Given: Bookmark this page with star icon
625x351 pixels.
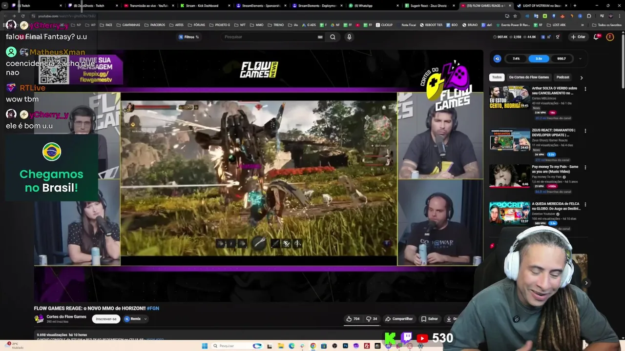Looking at the screenshot, I should (515, 16).
